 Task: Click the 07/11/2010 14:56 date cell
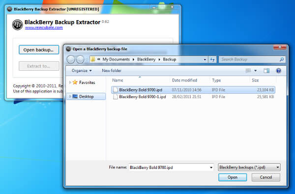click(186, 90)
